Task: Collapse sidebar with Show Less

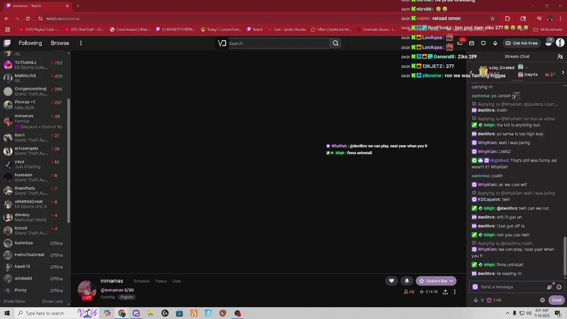Action: [52, 301]
